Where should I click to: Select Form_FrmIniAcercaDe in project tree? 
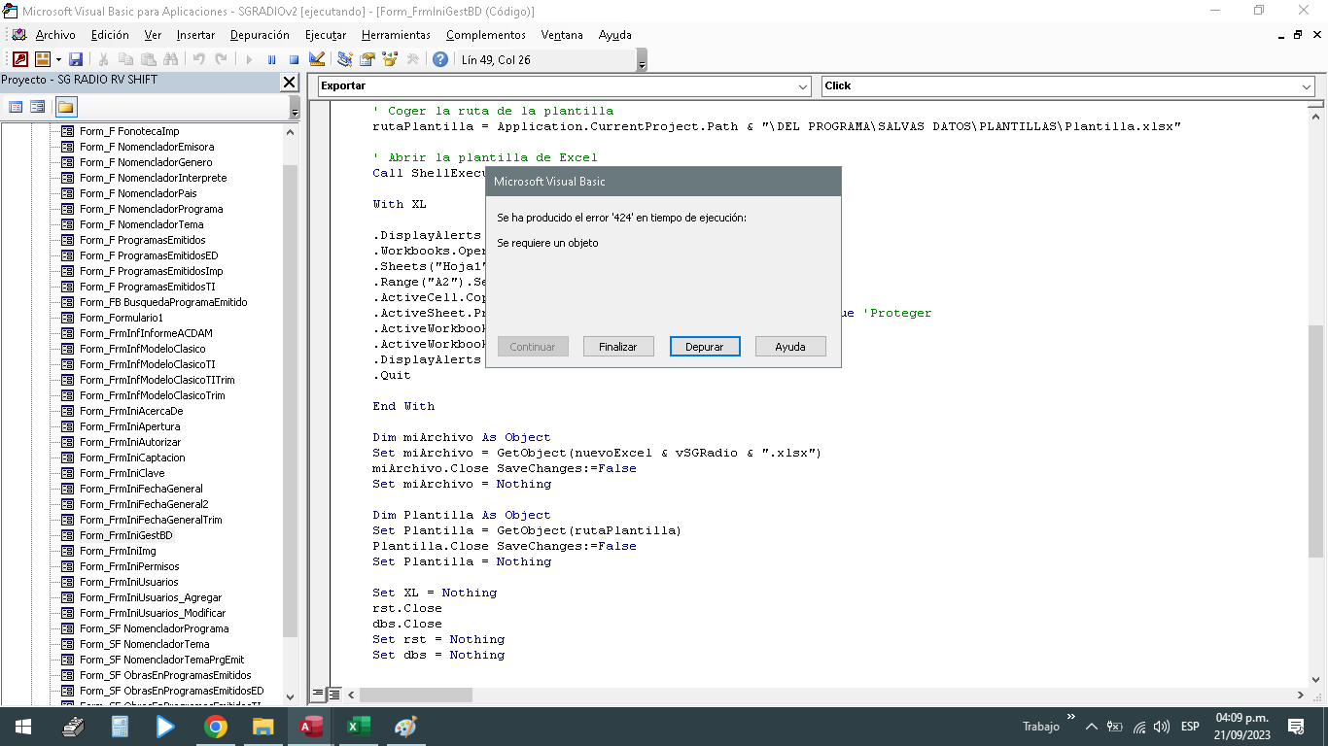click(131, 411)
